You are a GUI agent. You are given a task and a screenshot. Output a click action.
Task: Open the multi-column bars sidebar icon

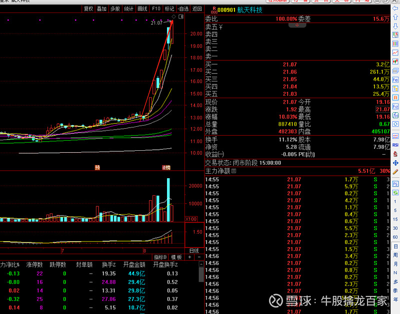(395, 44)
